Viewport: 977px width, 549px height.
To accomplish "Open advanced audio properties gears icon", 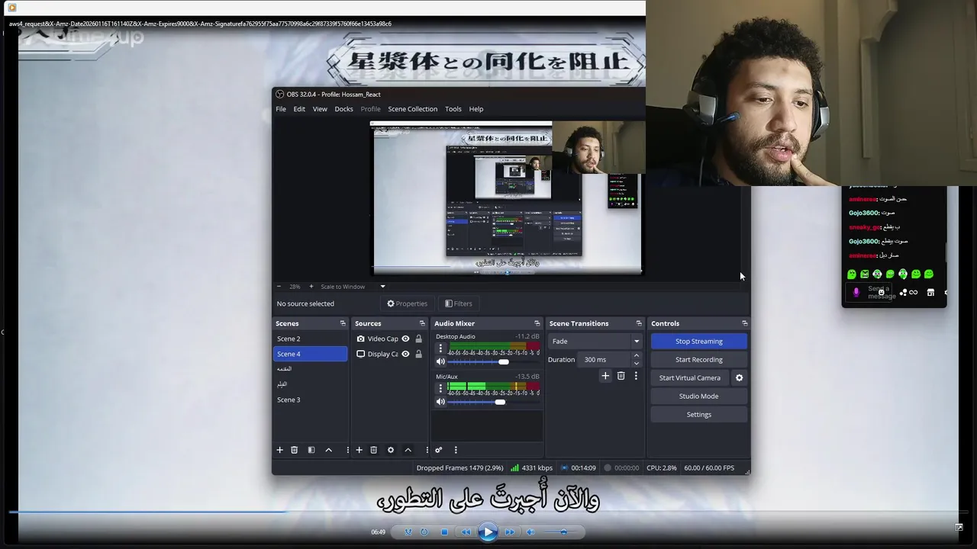I will (x=439, y=450).
